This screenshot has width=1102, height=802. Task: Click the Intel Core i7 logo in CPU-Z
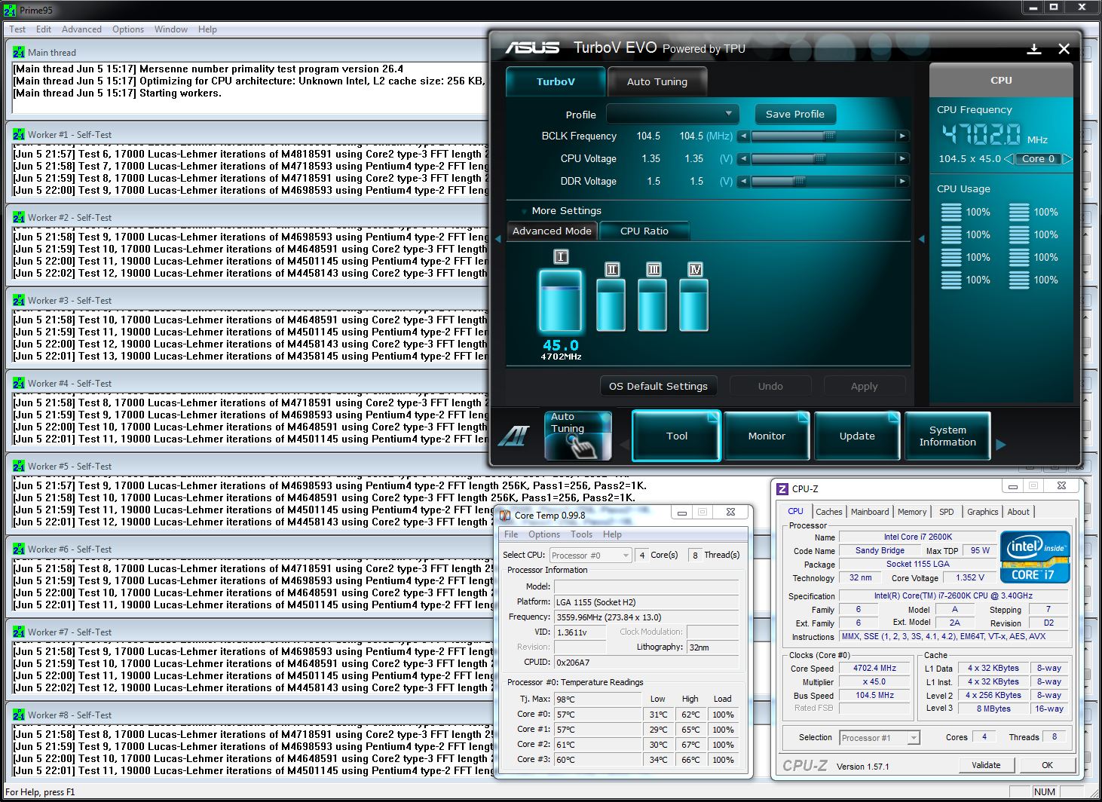1035,557
